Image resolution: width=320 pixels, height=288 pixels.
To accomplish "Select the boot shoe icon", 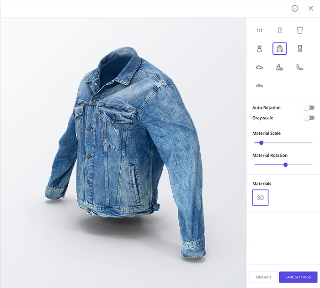I will click(280, 67).
